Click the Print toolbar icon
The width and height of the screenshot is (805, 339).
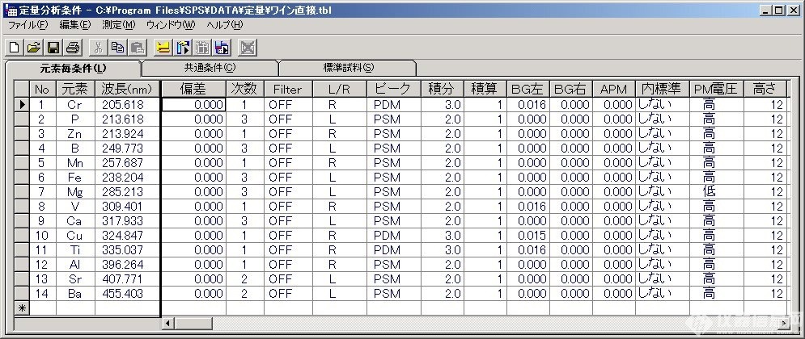[x=73, y=48]
